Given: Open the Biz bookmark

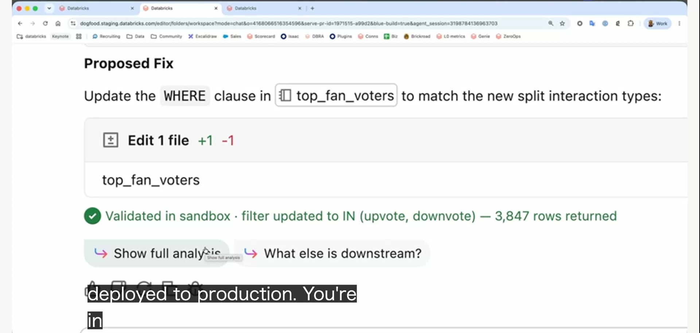Looking at the screenshot, I should coord(391,36).
